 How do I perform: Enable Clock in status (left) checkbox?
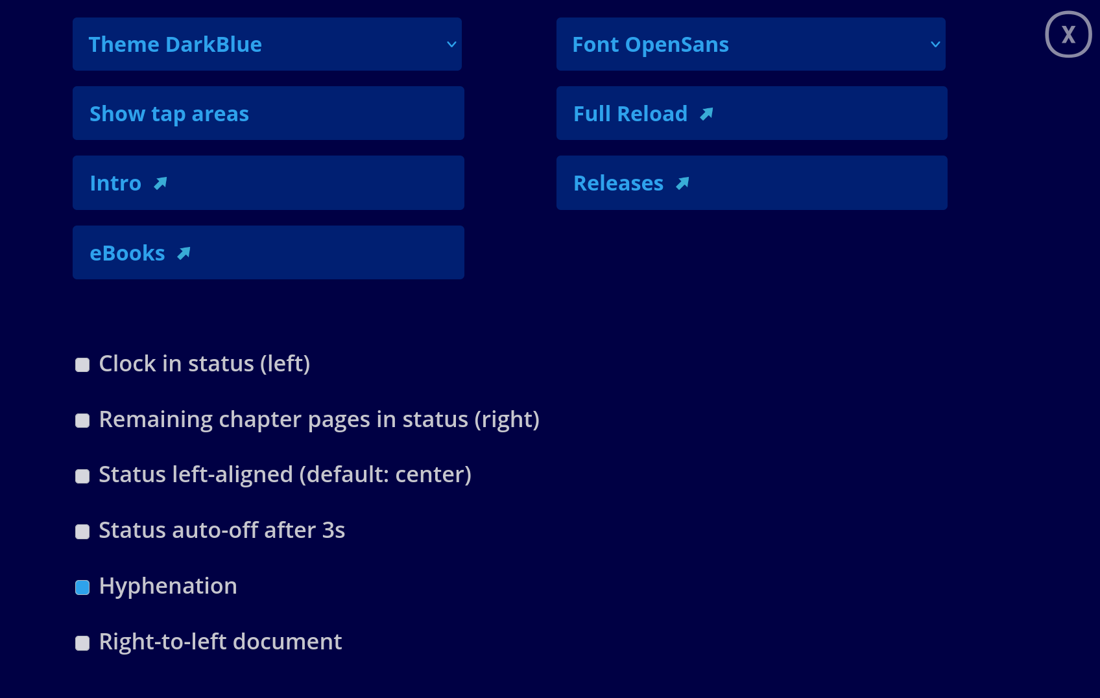pos(82,365)
